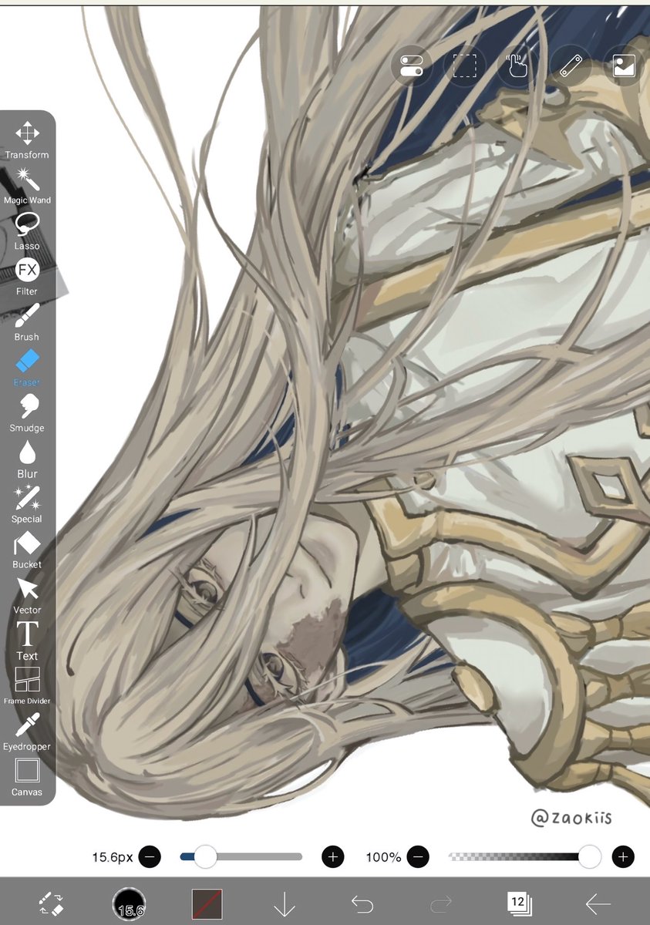
Task: Tap the down arrow to hide toolbar
Action: pos(285,903)
